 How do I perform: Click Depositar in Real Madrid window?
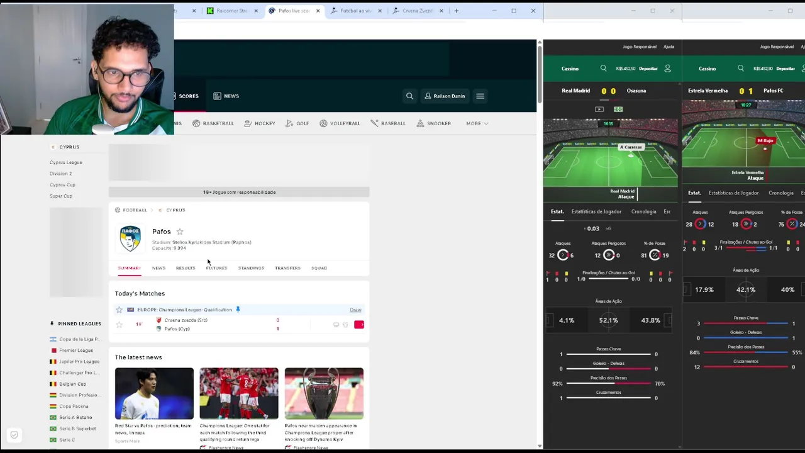coord(648,69)
